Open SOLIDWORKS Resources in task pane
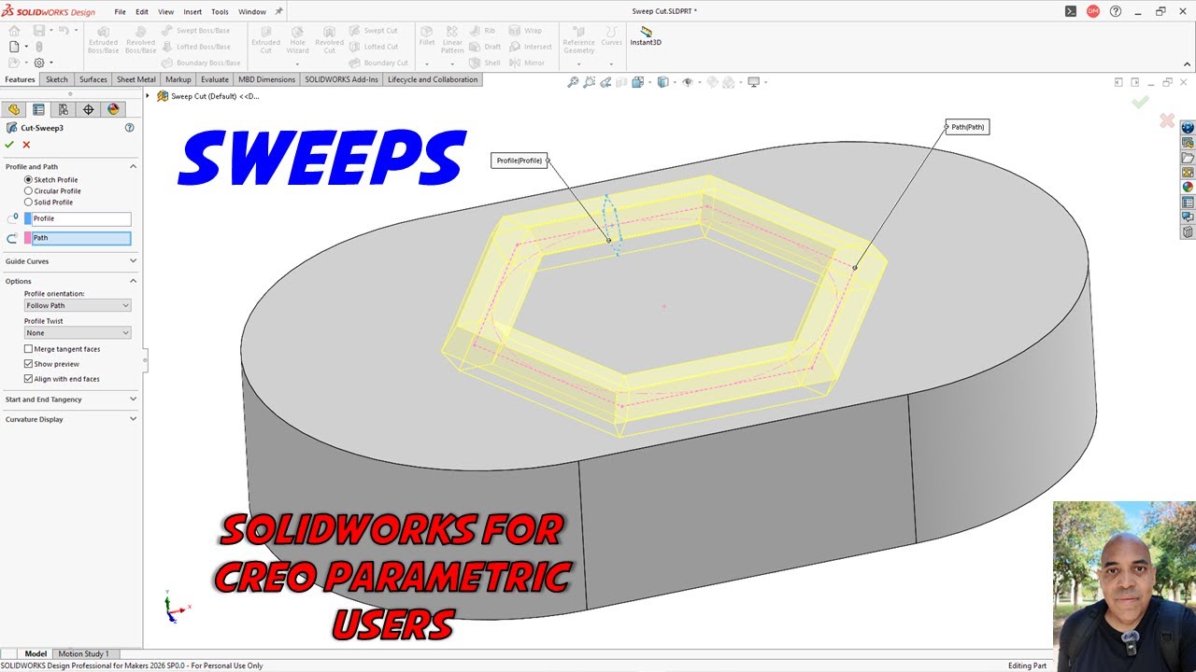Image resolution: width=1196 pixels, height=672 pixels. (x=1188, y=128)
